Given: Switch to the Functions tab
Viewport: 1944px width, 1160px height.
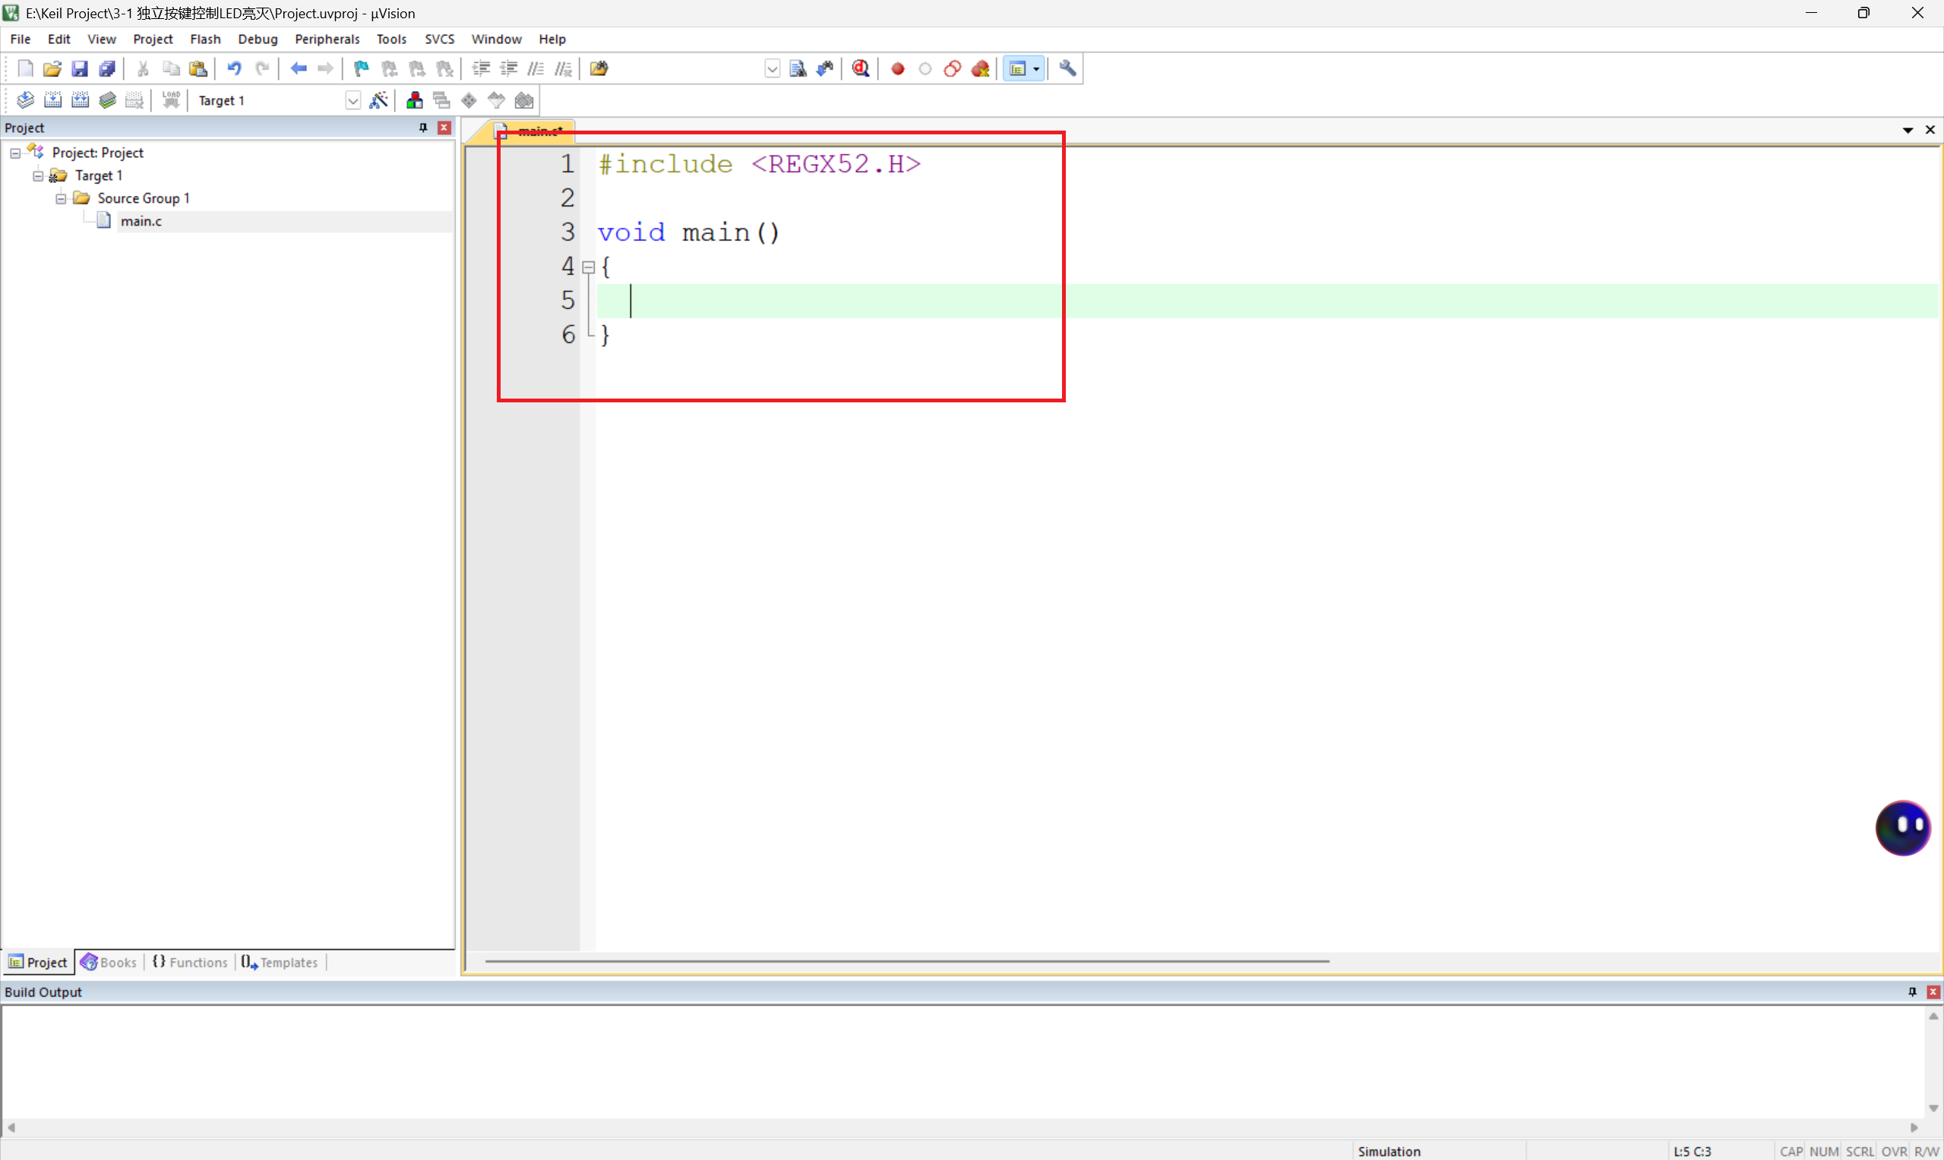Looking at the screenshot, I should [190, 962].
